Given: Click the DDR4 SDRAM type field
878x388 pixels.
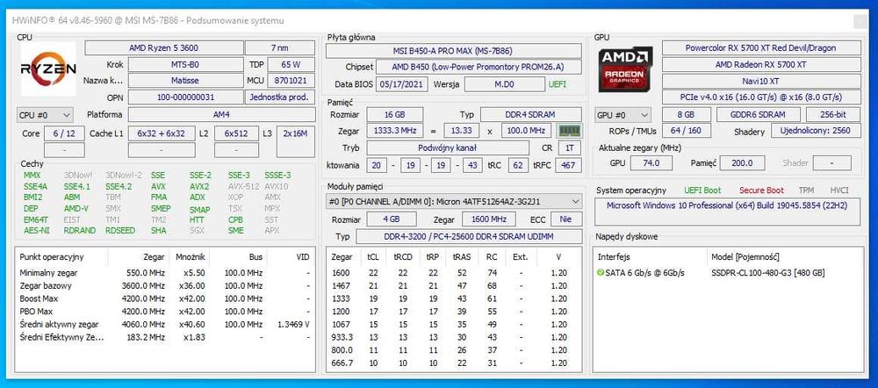Looking at the screenshot, I should click(531, 114).
